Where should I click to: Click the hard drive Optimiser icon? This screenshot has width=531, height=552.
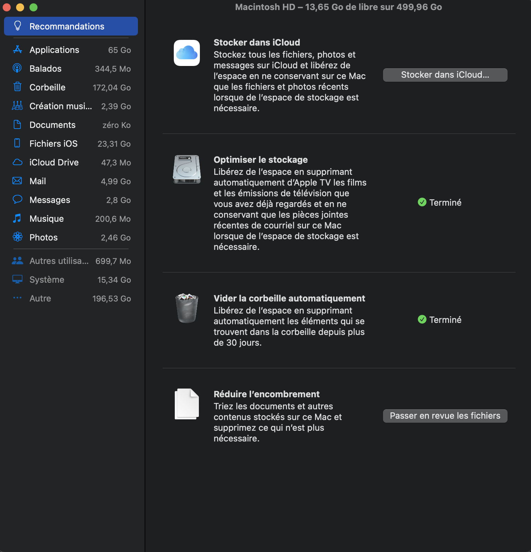pos(187,169)
